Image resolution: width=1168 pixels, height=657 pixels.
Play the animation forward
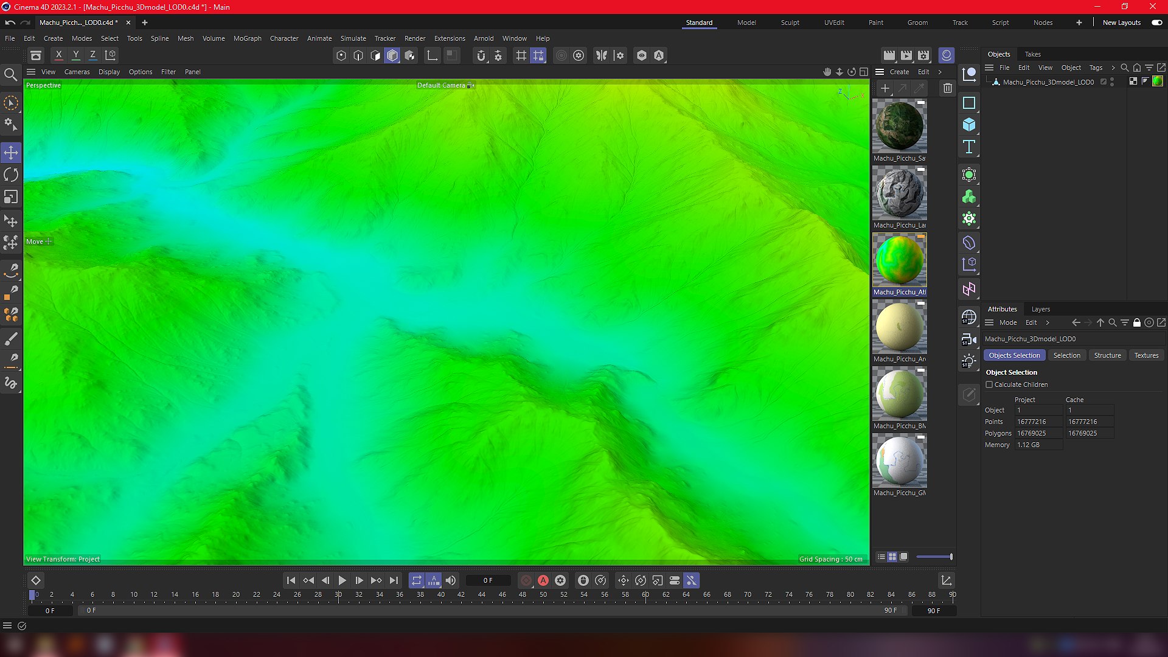(342, 580)
